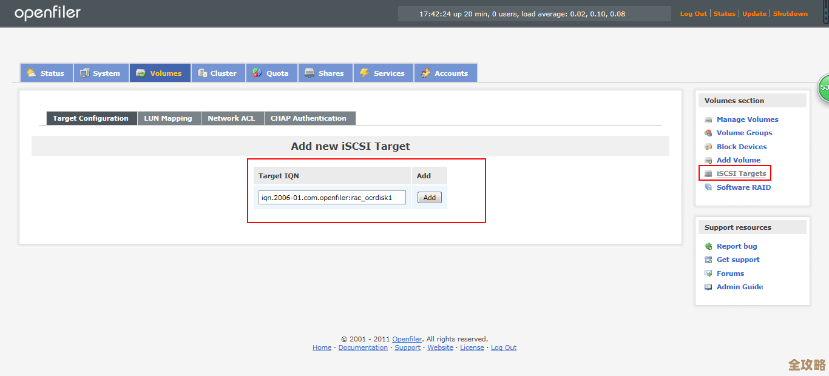
Task: Open the CHAP Authentication tab
Action: tap(310, 118)
